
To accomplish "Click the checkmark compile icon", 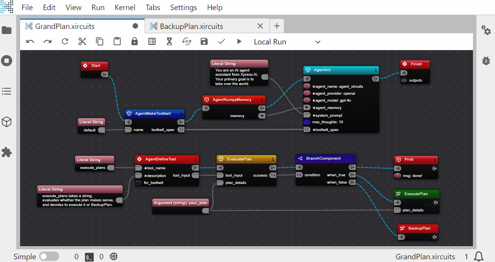I will click(x=222, y=42).
